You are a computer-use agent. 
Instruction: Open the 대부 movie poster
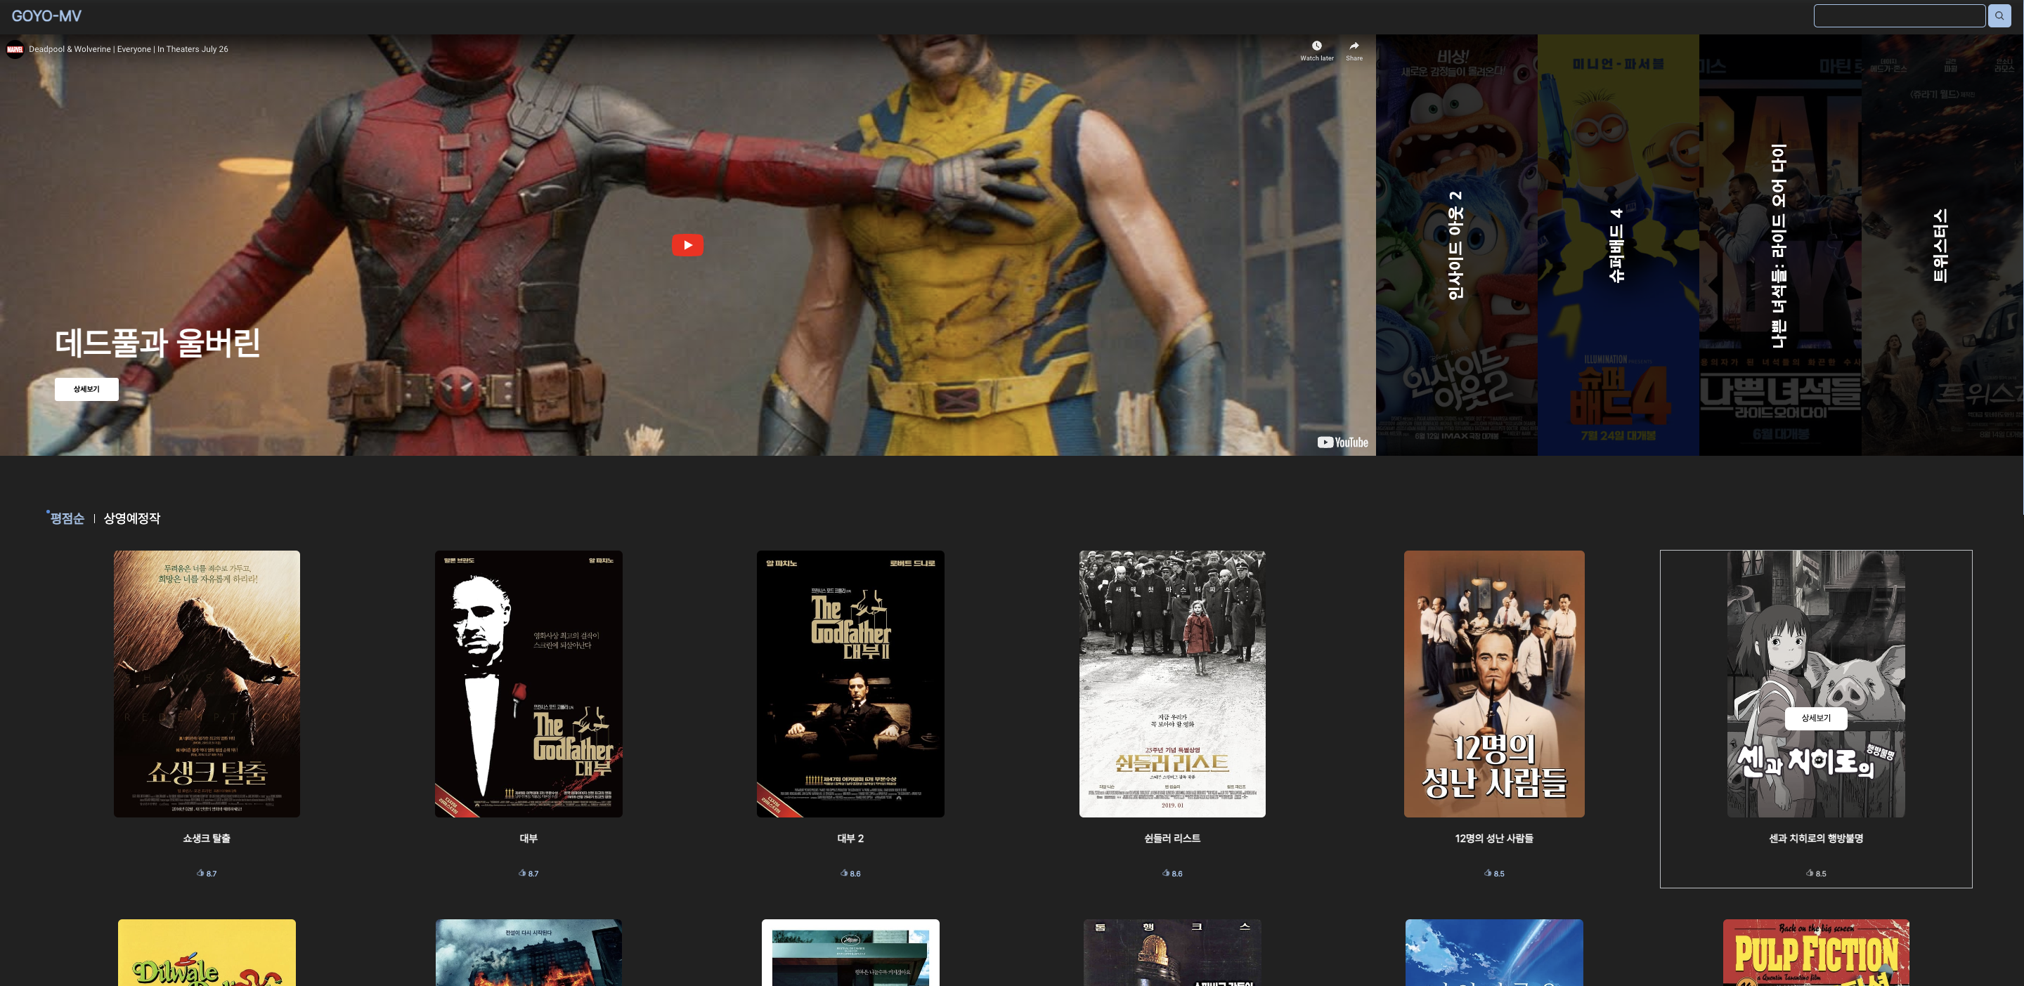click(x=528, y=683)
